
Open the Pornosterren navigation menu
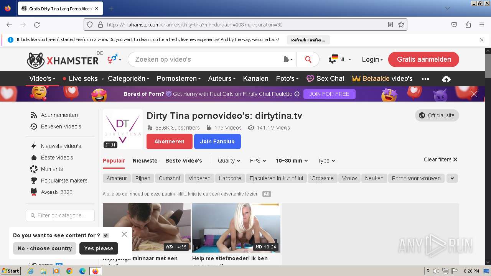point(178,79)
